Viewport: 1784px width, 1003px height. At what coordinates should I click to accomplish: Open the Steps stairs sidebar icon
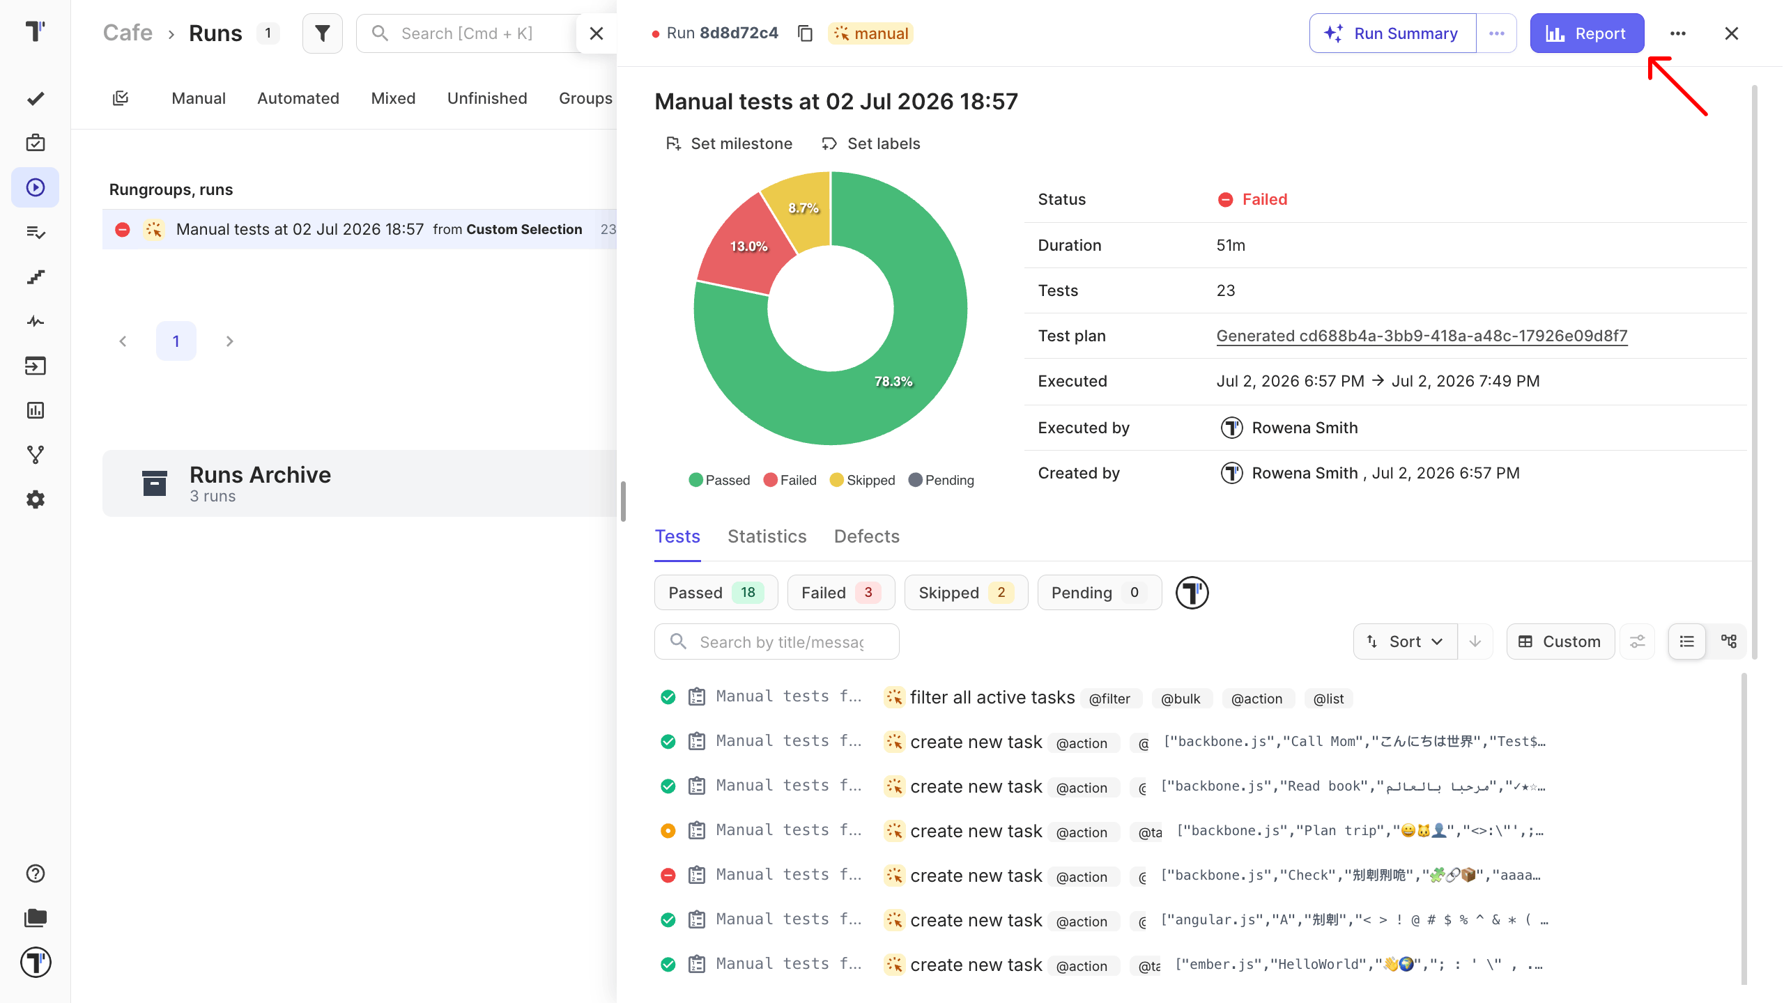[x=36, y=277]
